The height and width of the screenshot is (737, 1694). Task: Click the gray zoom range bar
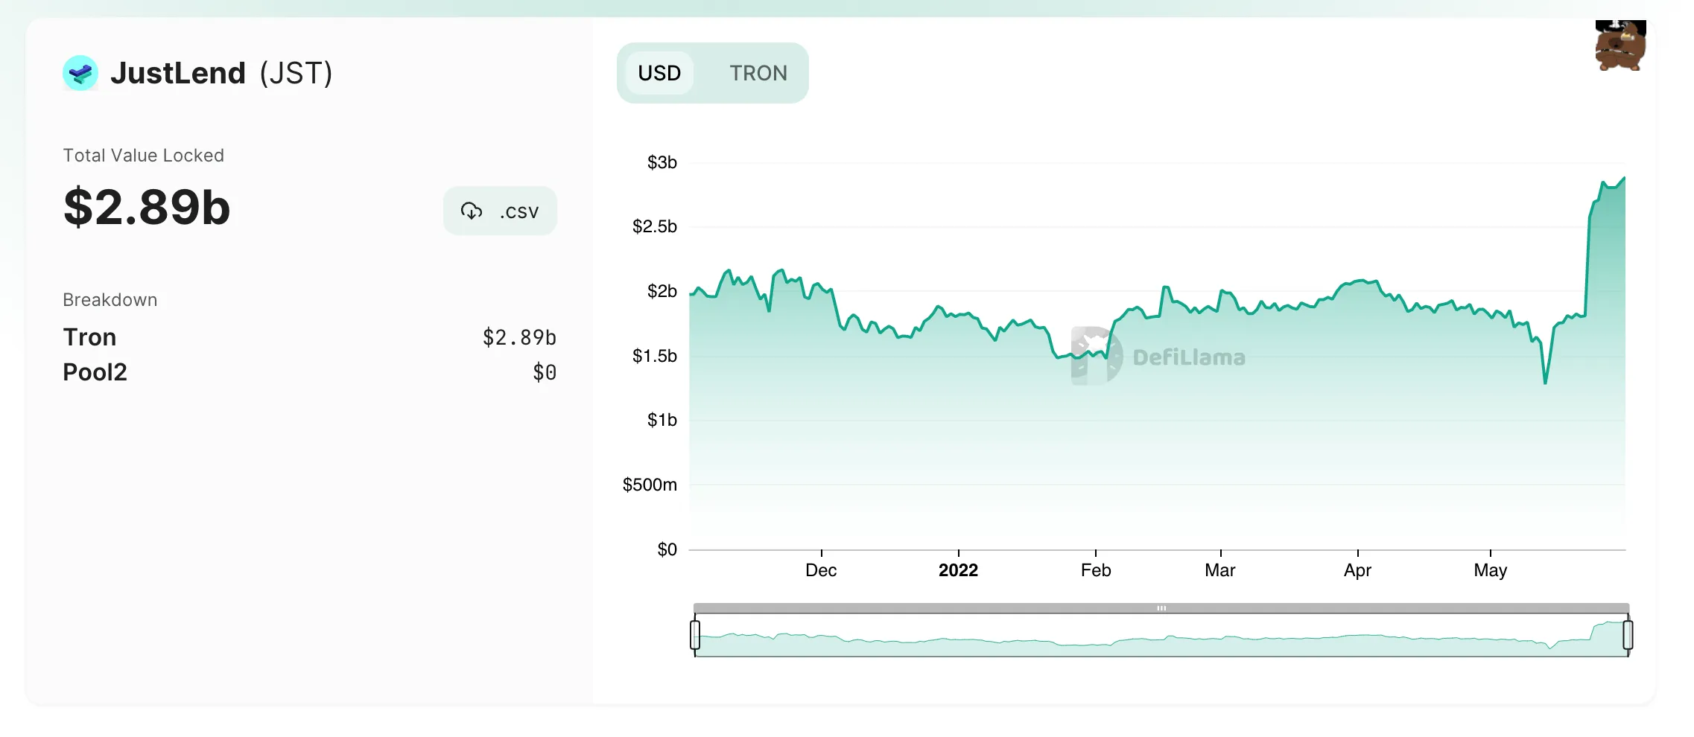(1161, 608)
